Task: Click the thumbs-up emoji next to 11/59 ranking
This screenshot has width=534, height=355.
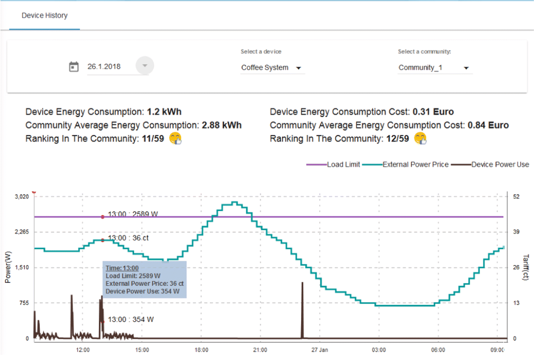Action: (175, 138)
